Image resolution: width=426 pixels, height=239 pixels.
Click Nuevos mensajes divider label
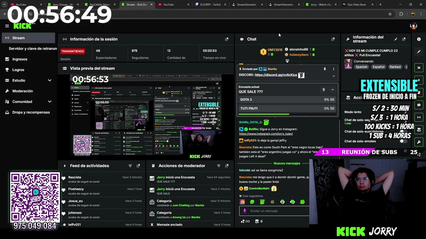[287, 163]
